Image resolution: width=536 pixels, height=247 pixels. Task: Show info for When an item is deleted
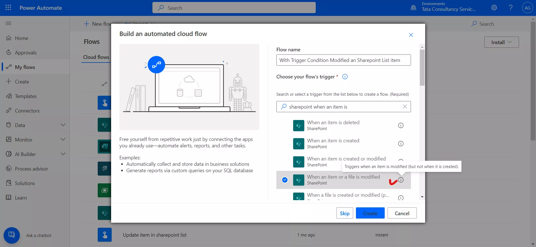pos(401,126)
